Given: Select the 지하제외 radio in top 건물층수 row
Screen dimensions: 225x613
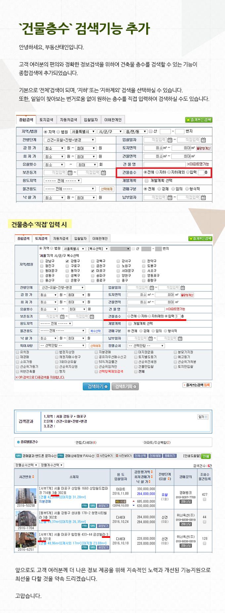Looking at the screenshot, I should (169, 172).
